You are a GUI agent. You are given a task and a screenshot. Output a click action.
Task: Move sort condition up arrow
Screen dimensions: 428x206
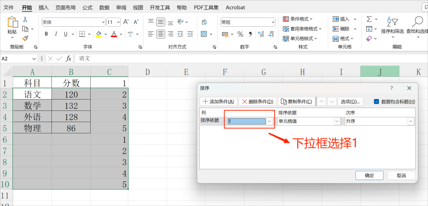pyautogui.click(x=321, y=101)
